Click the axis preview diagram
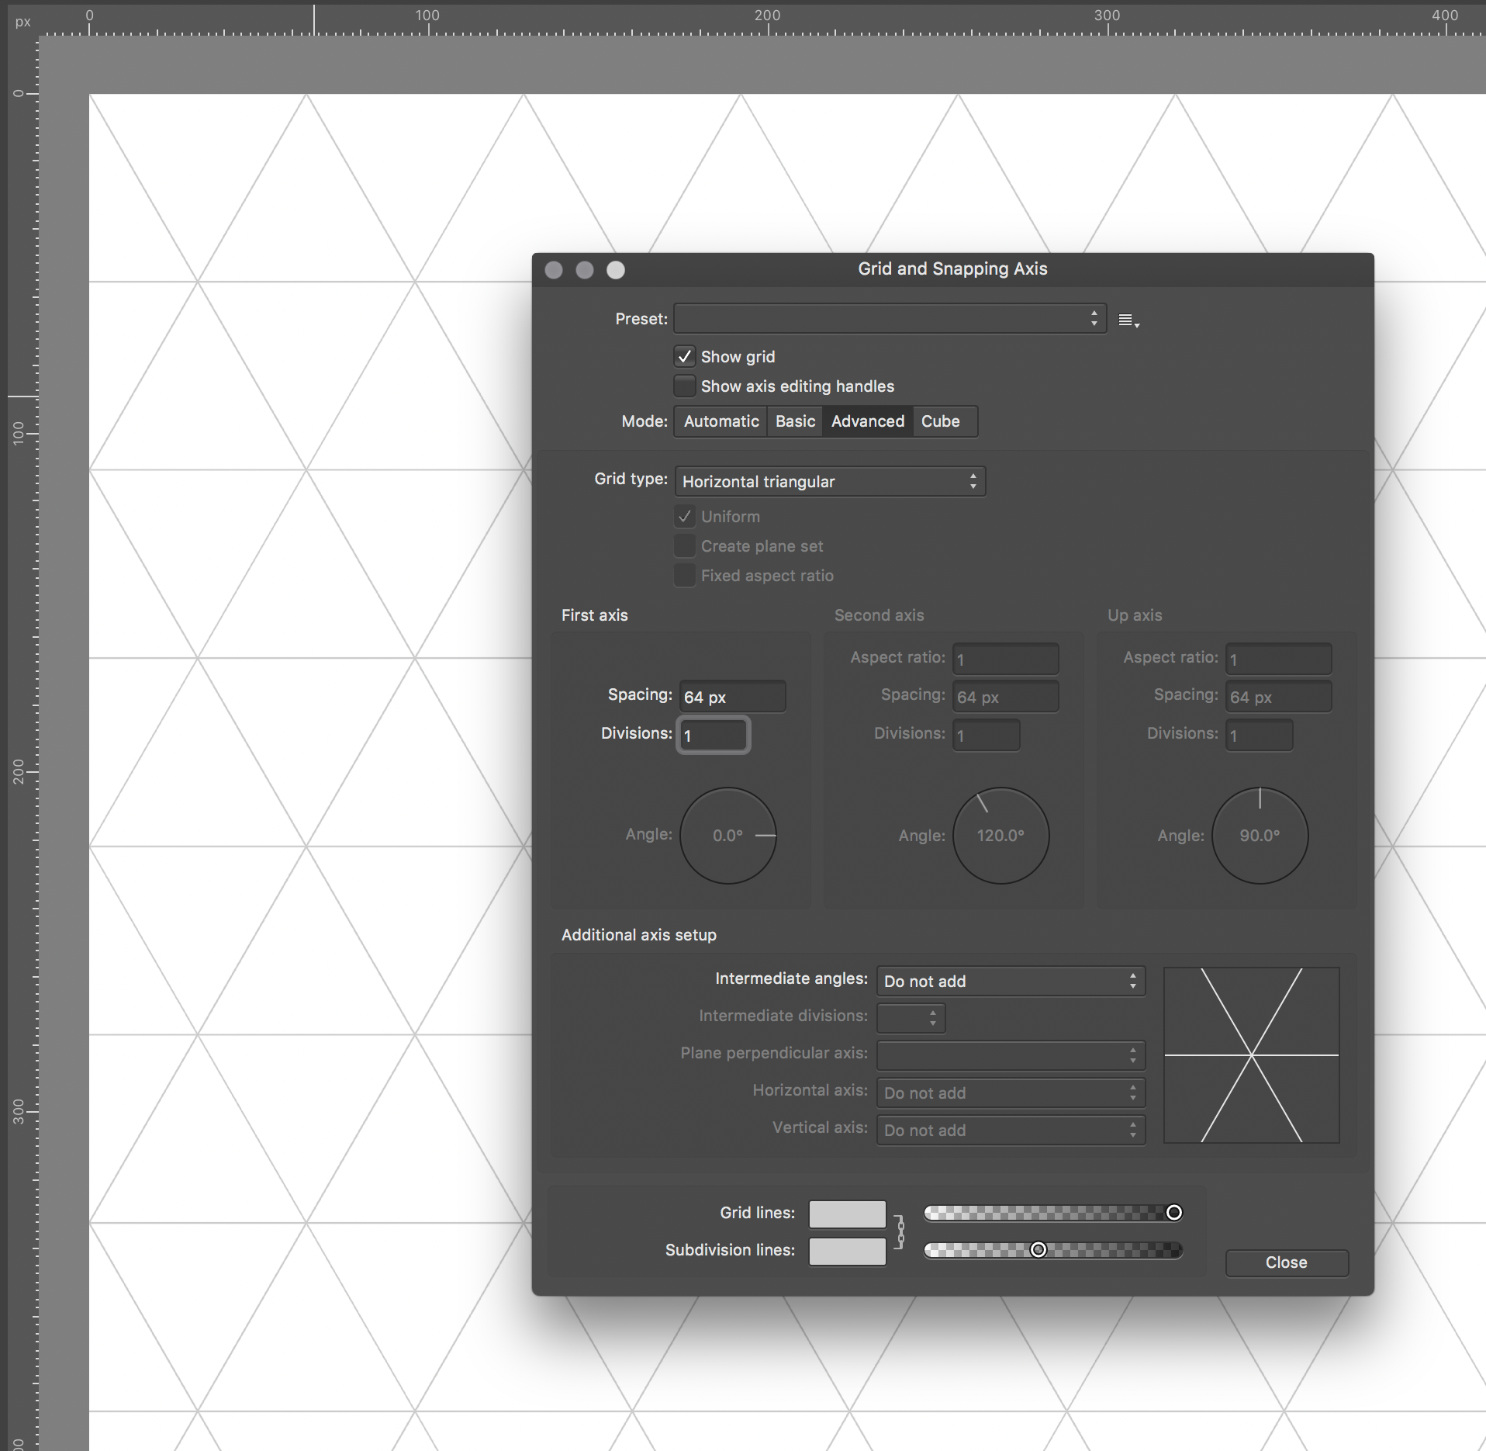Image resolution: width=1486 pixels, height=1451 pixels. click(x=1252, y=1055)
